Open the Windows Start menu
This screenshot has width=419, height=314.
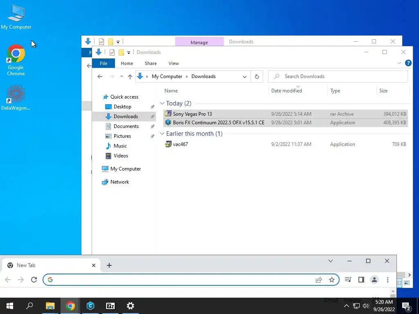tap(10, 306)
